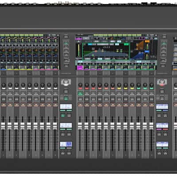Toggle the orange ON key of center channel six
177x177 pixels.
click(113, 104)
